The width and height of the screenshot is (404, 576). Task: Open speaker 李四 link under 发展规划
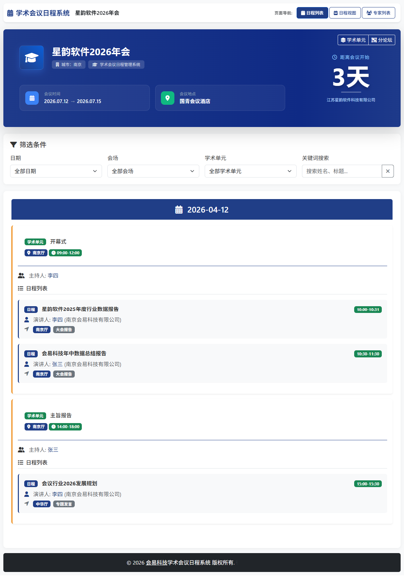coord(57,494)
